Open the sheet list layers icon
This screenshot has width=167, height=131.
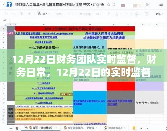point(17,128)
